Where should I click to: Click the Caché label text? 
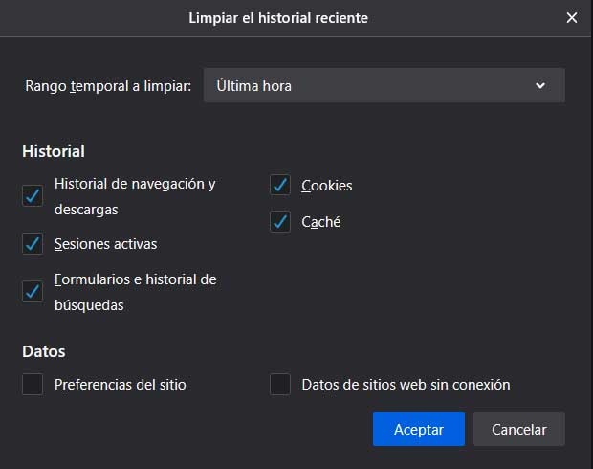point(320,222)
